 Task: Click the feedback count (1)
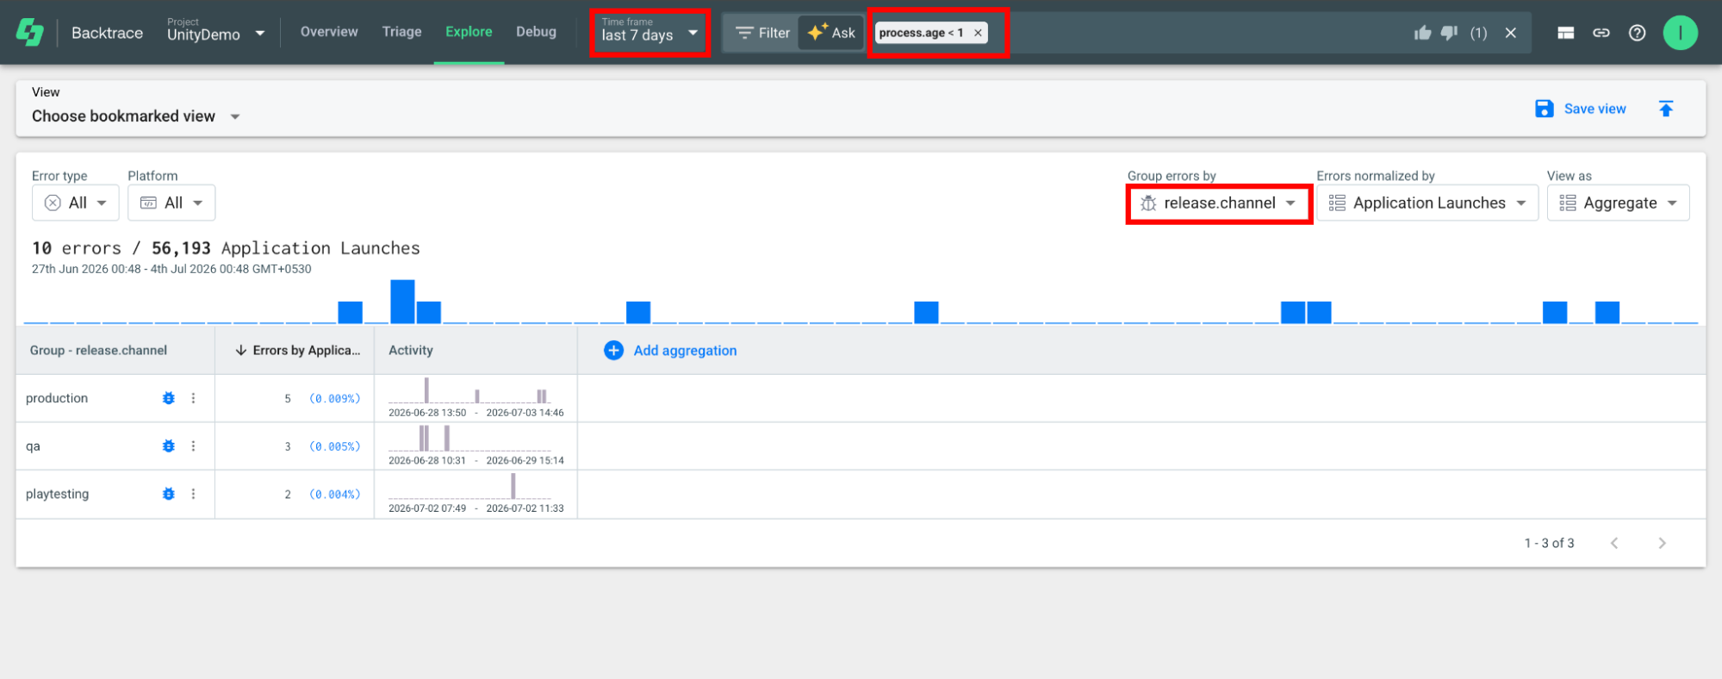[1478, 33]
